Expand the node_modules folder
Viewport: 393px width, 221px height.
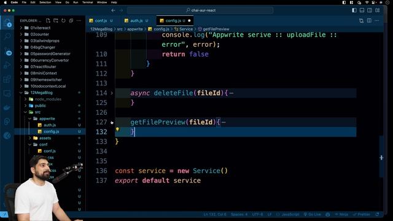click(48, 99)
